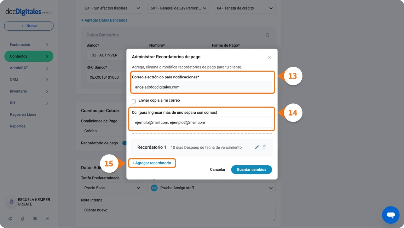Open the Tarjeta de crédito payment dropdown
Screen dimensions: 404x228
pyautogui.click(x=244, y=8)
